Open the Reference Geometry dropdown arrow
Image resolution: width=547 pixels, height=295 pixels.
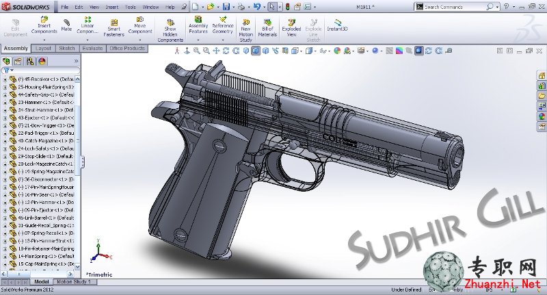tap(223, 40)
